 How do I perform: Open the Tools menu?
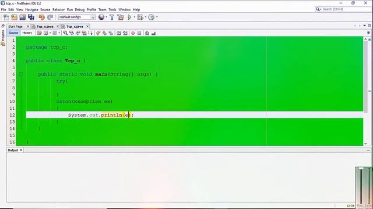click(x=112, y=9)
